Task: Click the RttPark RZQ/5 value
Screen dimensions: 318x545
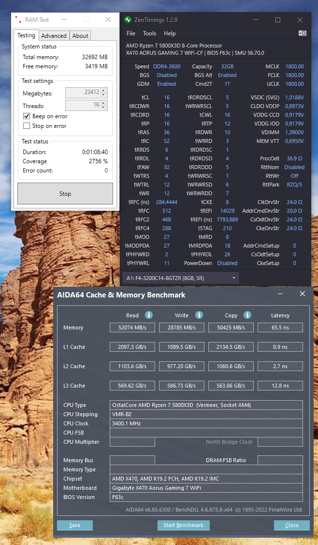Action: (x=294, y=185)
